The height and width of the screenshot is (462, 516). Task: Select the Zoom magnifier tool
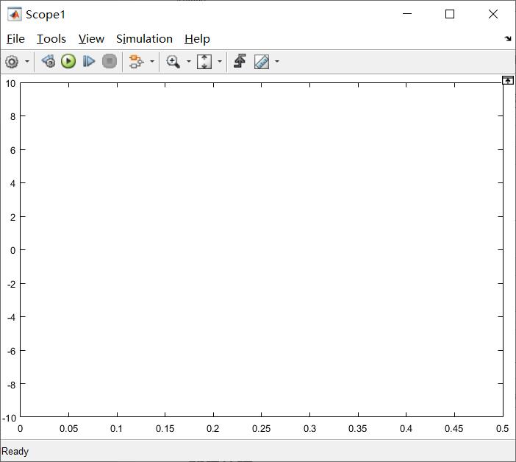pos(173,62)
